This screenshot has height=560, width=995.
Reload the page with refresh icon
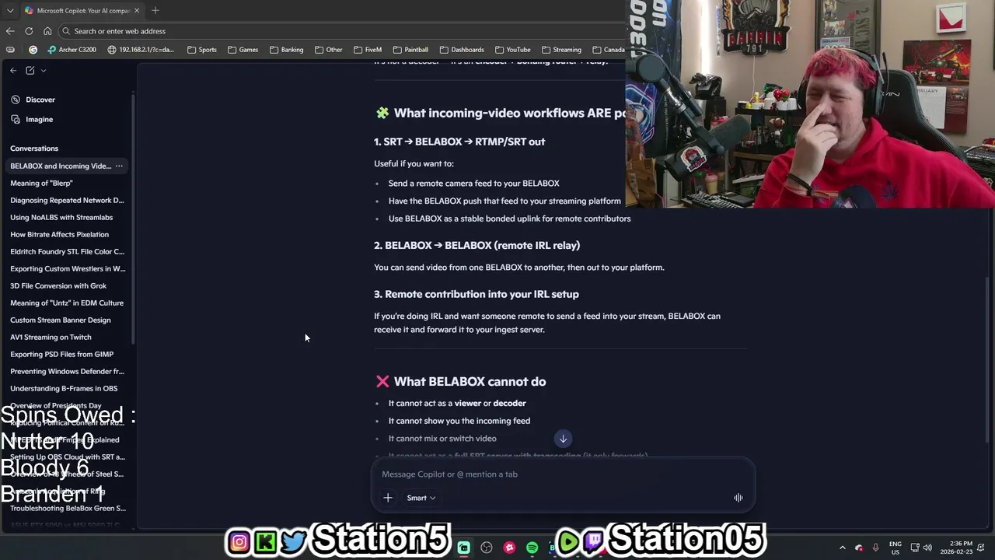tap(29, 31)
